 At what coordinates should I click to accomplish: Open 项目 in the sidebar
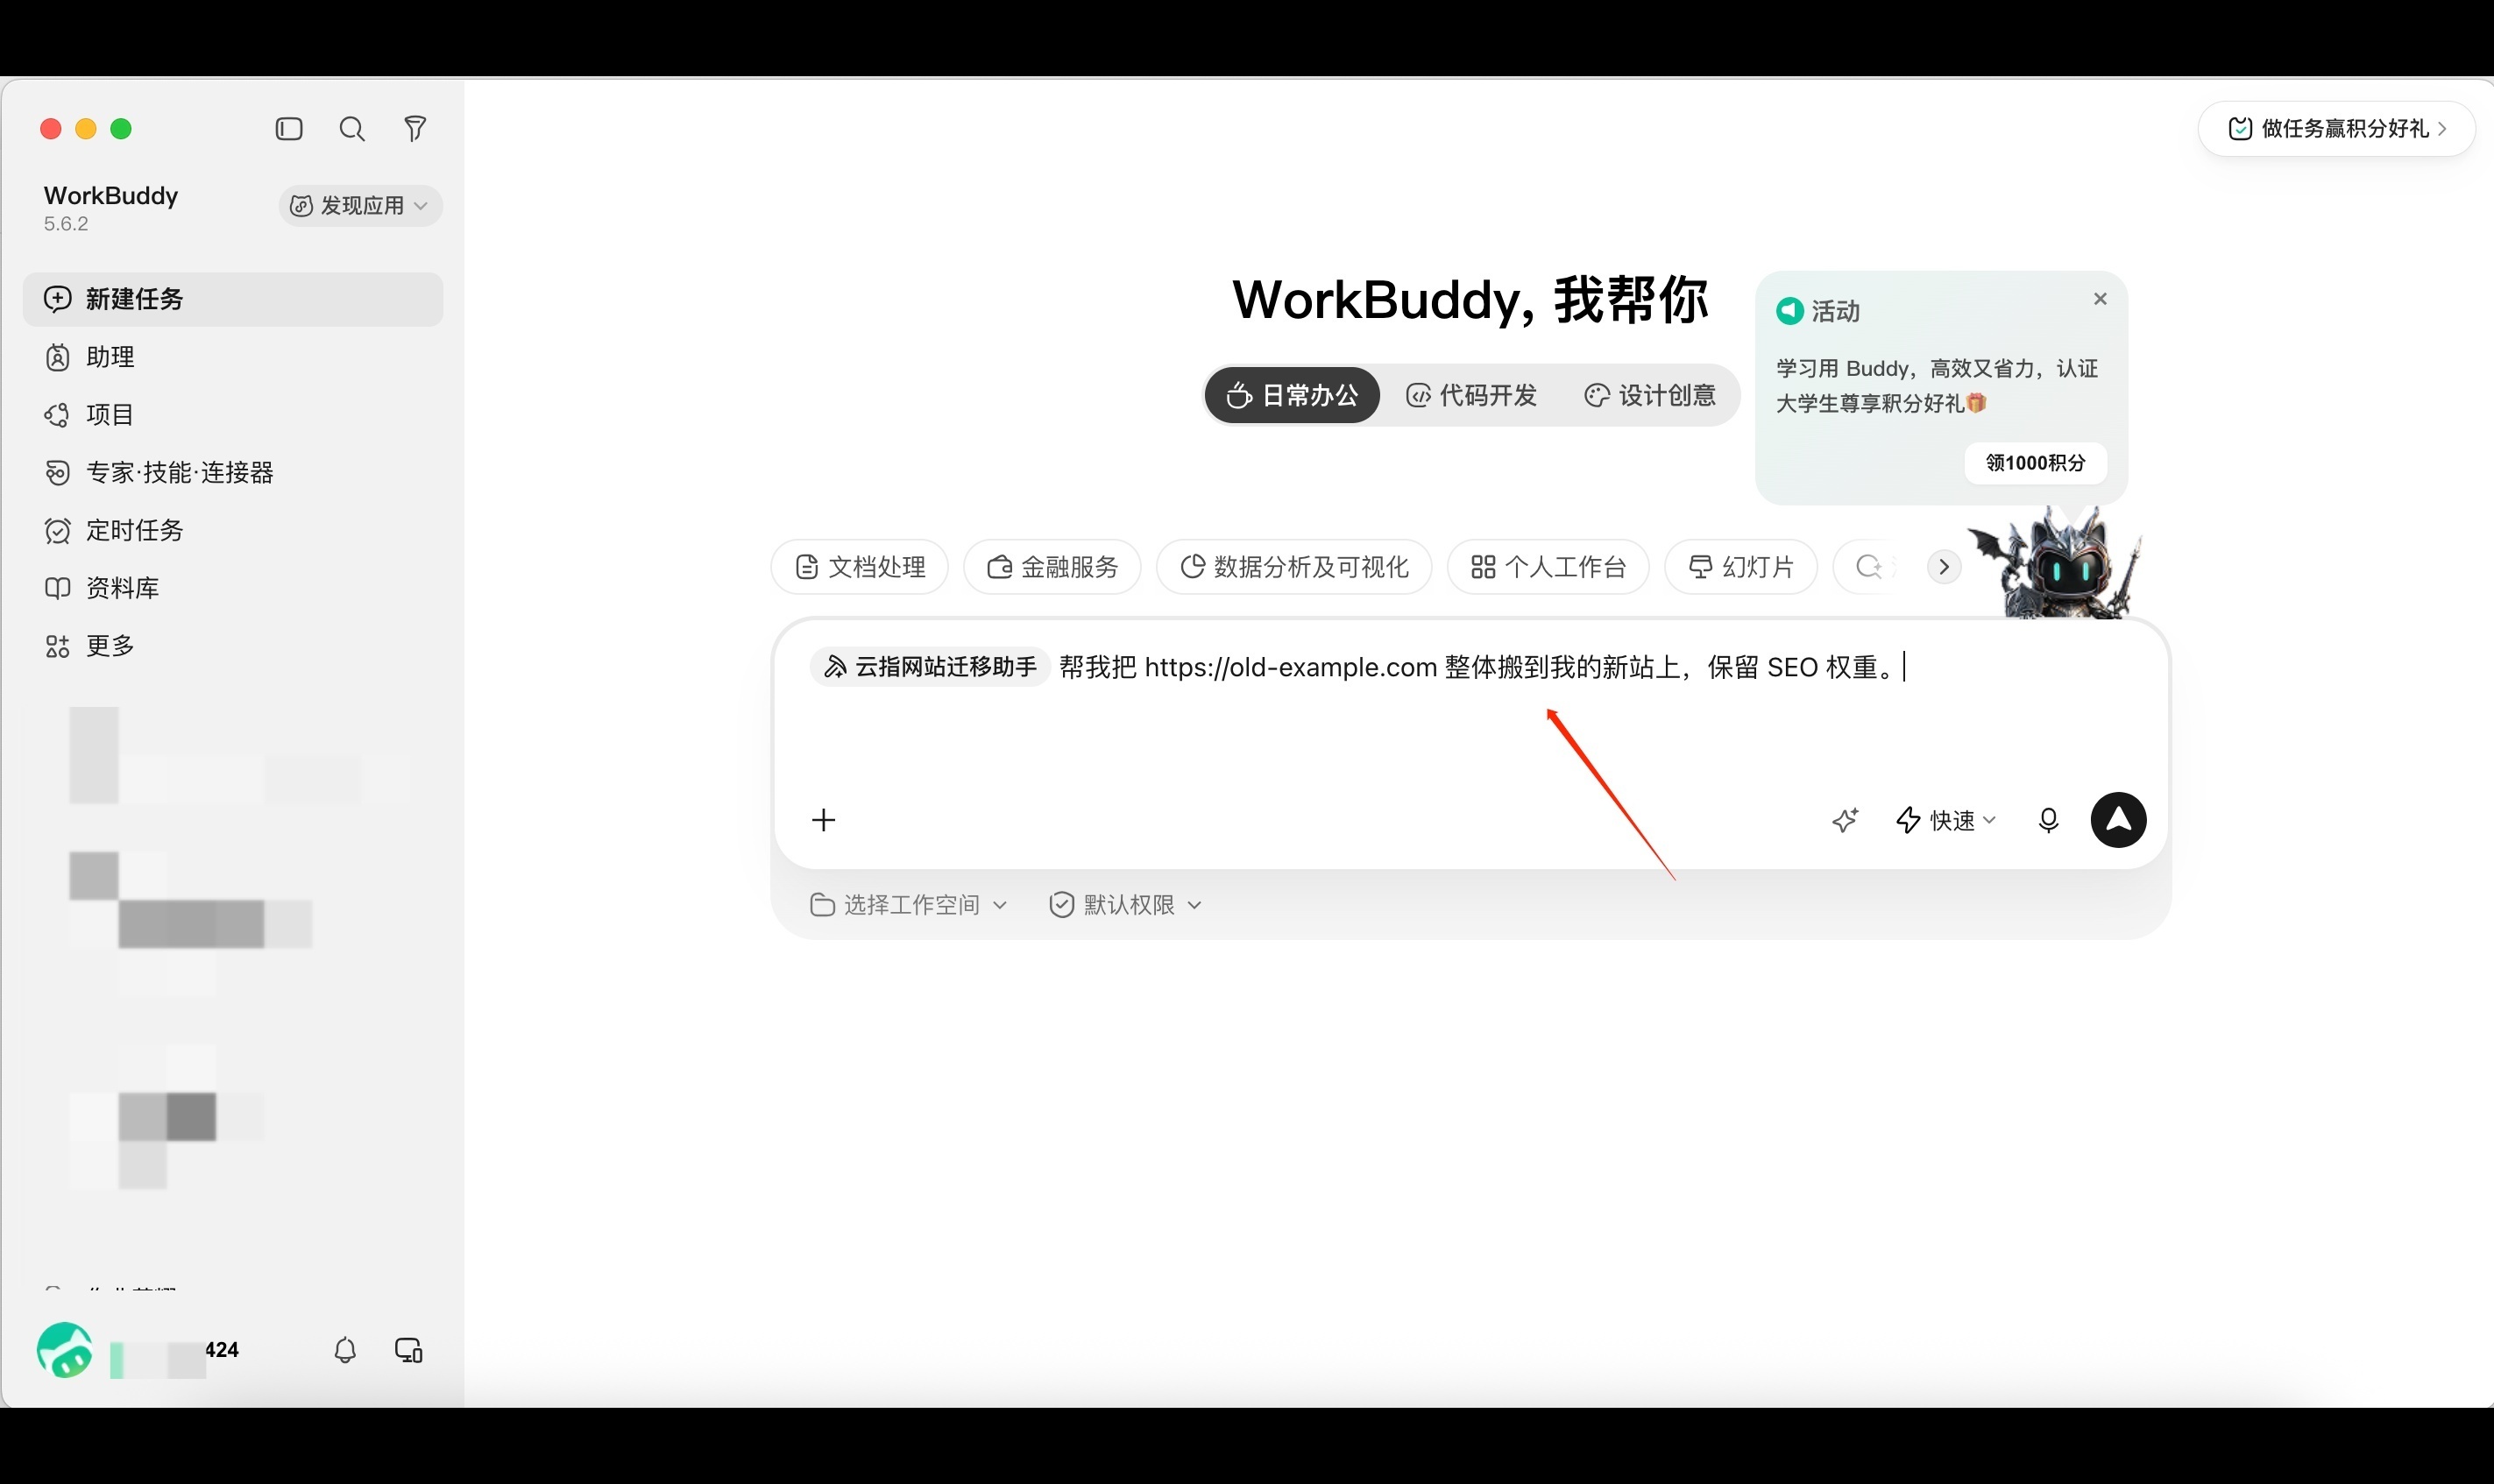(x=233, y=415)
